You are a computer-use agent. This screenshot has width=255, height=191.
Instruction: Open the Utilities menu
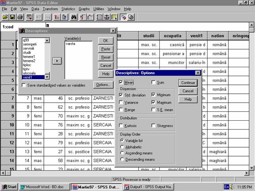(99, 9)
